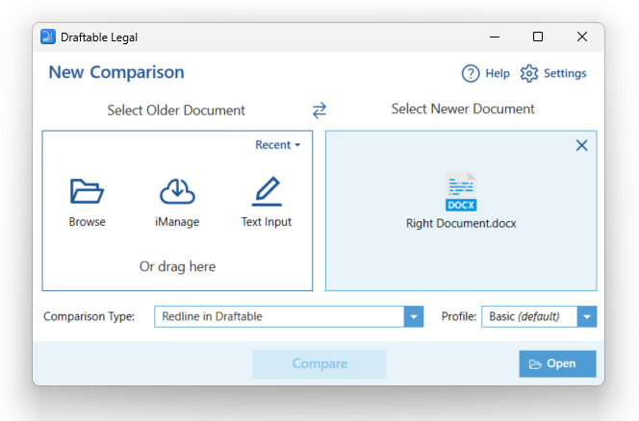The image size is (639, 421).
Task: Click the 'Comparison Type:' label
Action: tap(89, 317)
